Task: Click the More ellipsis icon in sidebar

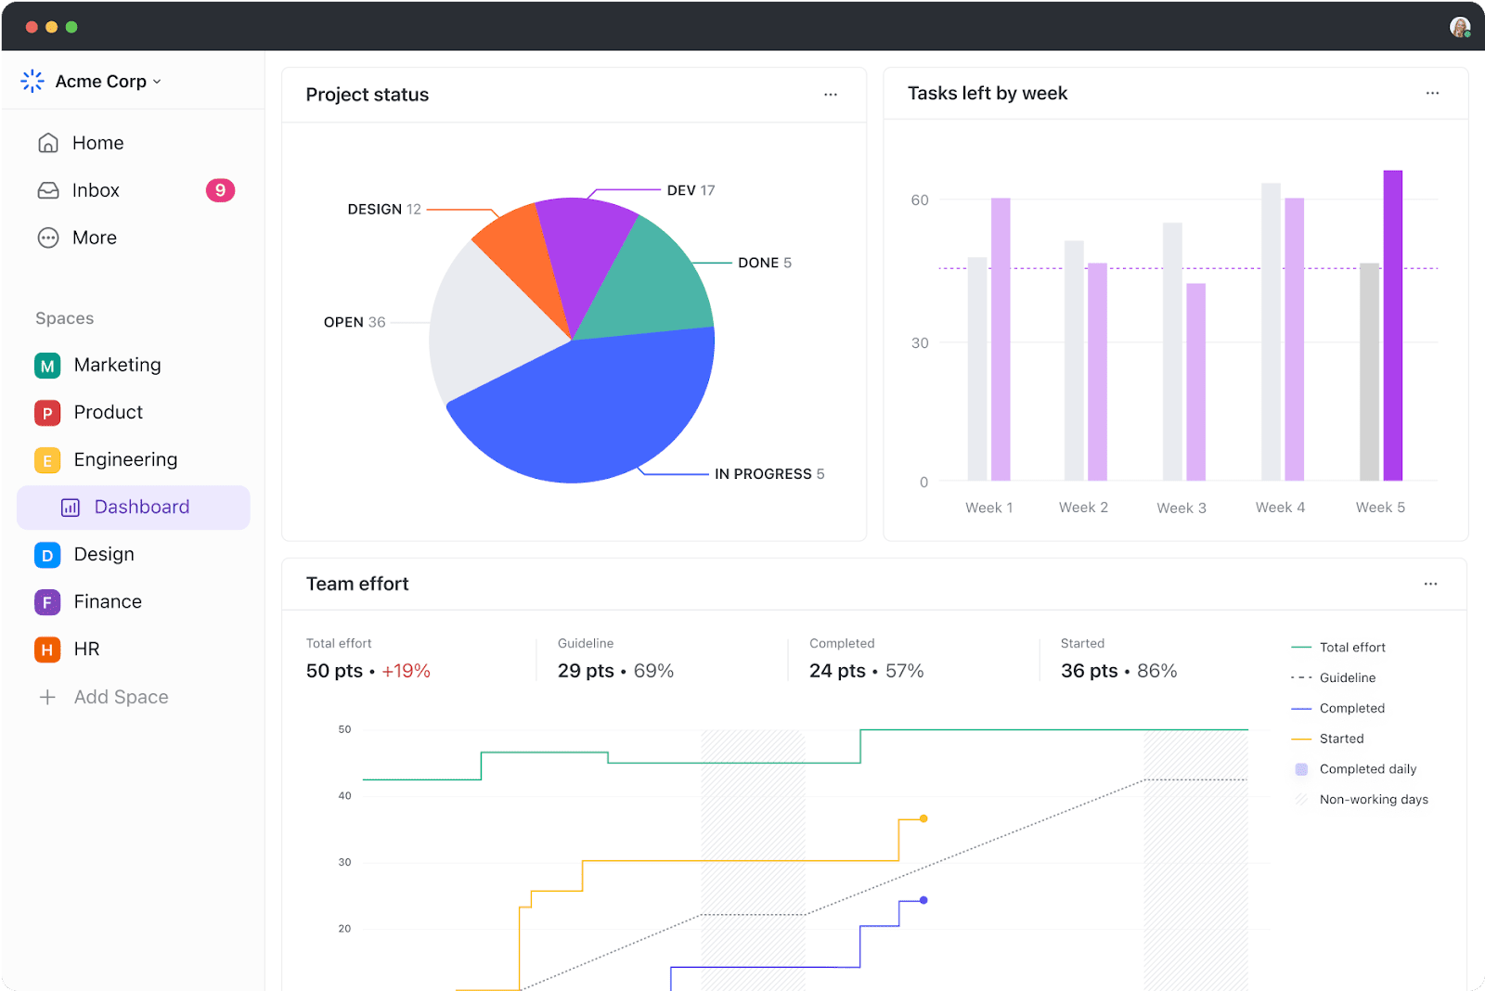Action: pyautogui.click(x=47, y=237)
